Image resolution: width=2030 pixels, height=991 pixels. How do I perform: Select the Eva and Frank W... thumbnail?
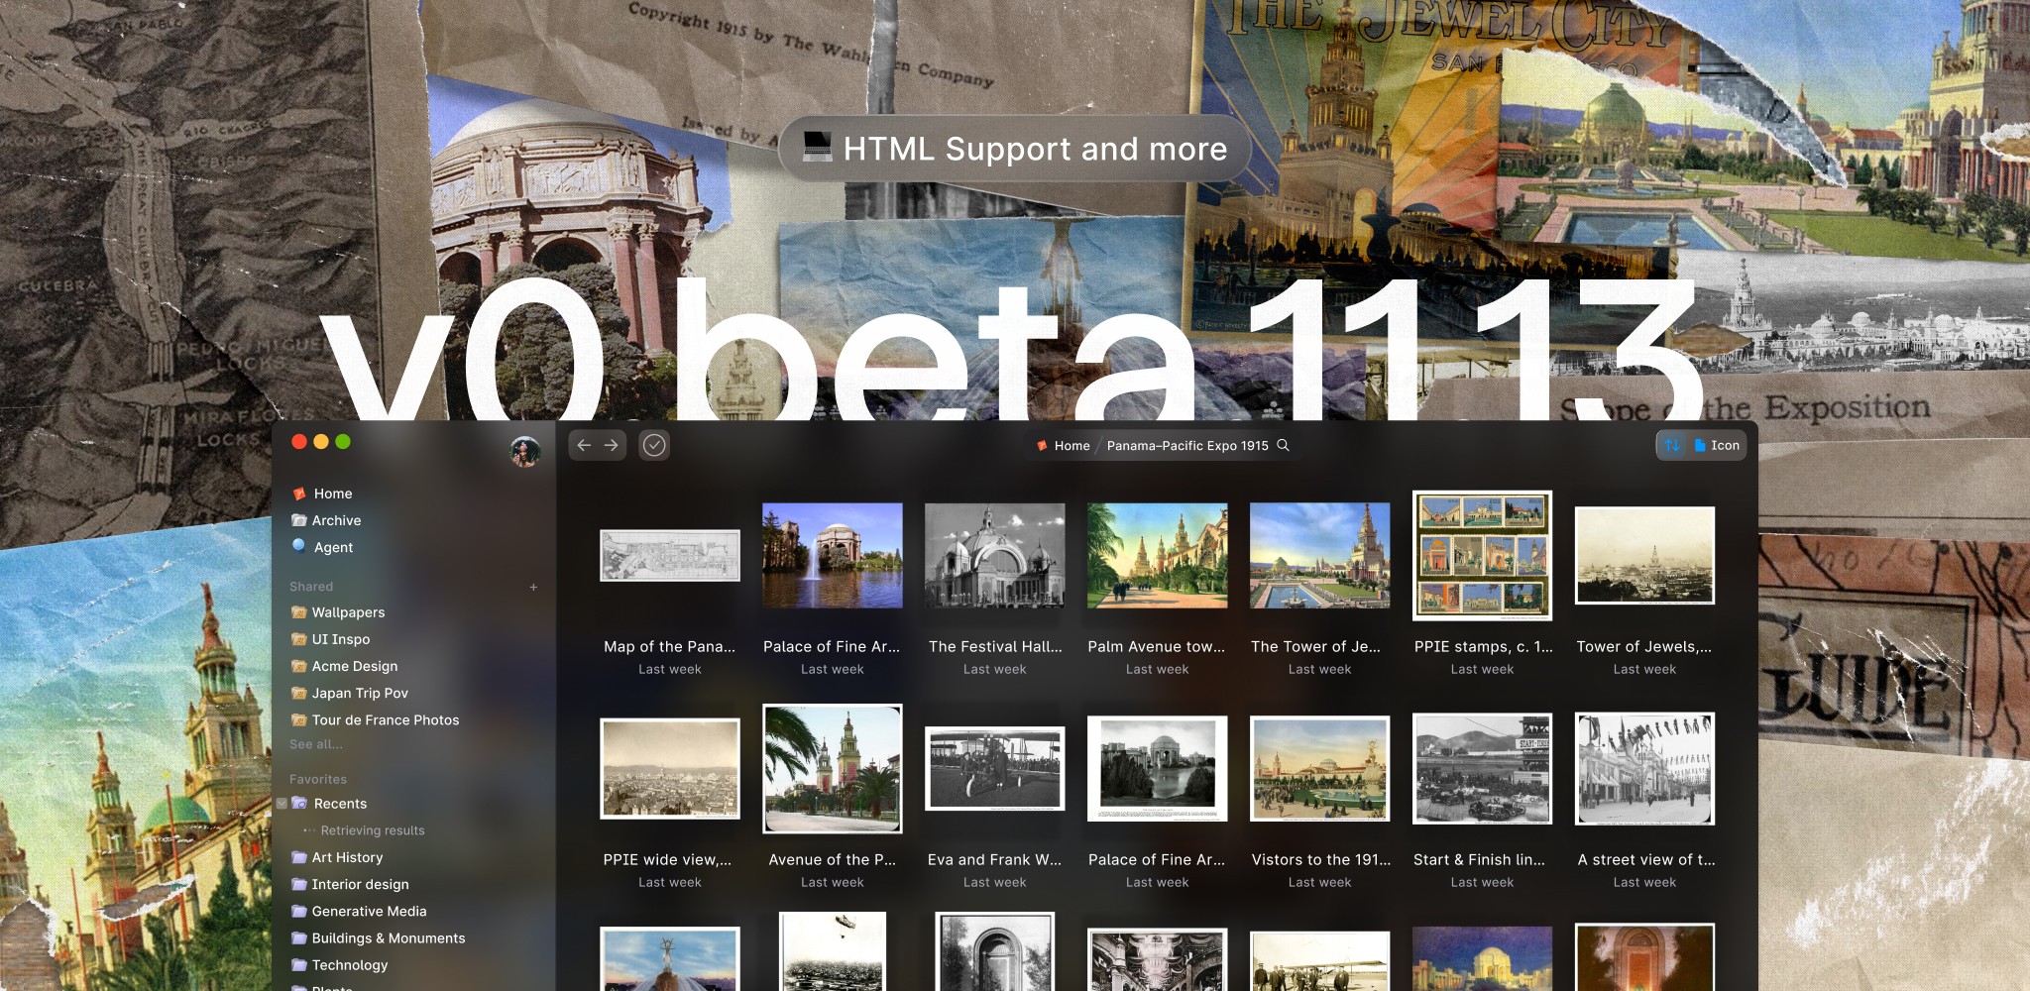[x=995, y=769]
